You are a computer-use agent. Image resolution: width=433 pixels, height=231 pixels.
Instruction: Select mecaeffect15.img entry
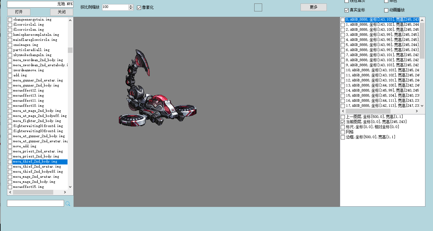[29, 187]
